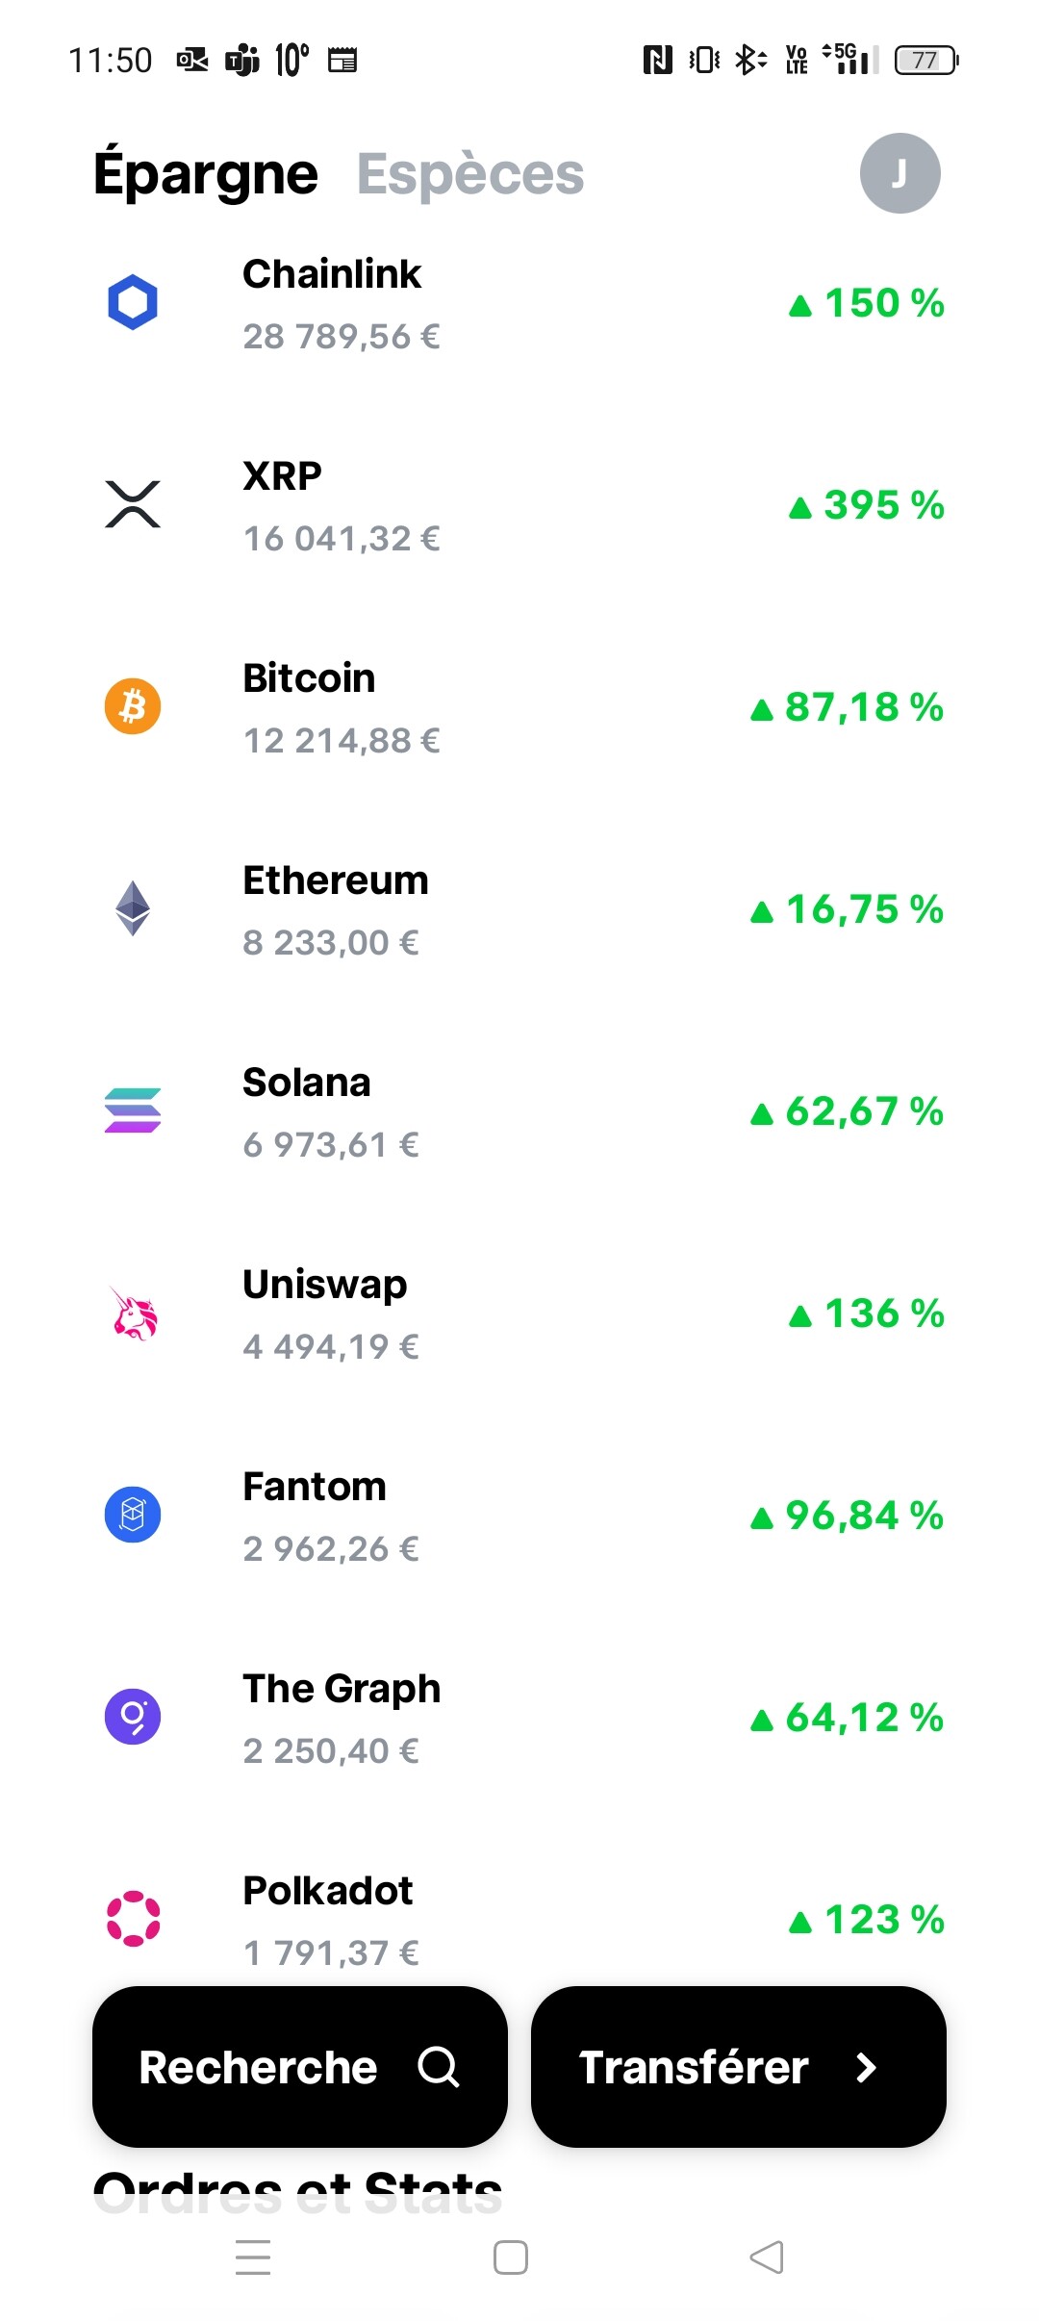Image resolution: width=1039 pixels, height=2321 pixels.
Task: Open the Chainlink 150 % gain indicator
Action: [x=867, y=303]
